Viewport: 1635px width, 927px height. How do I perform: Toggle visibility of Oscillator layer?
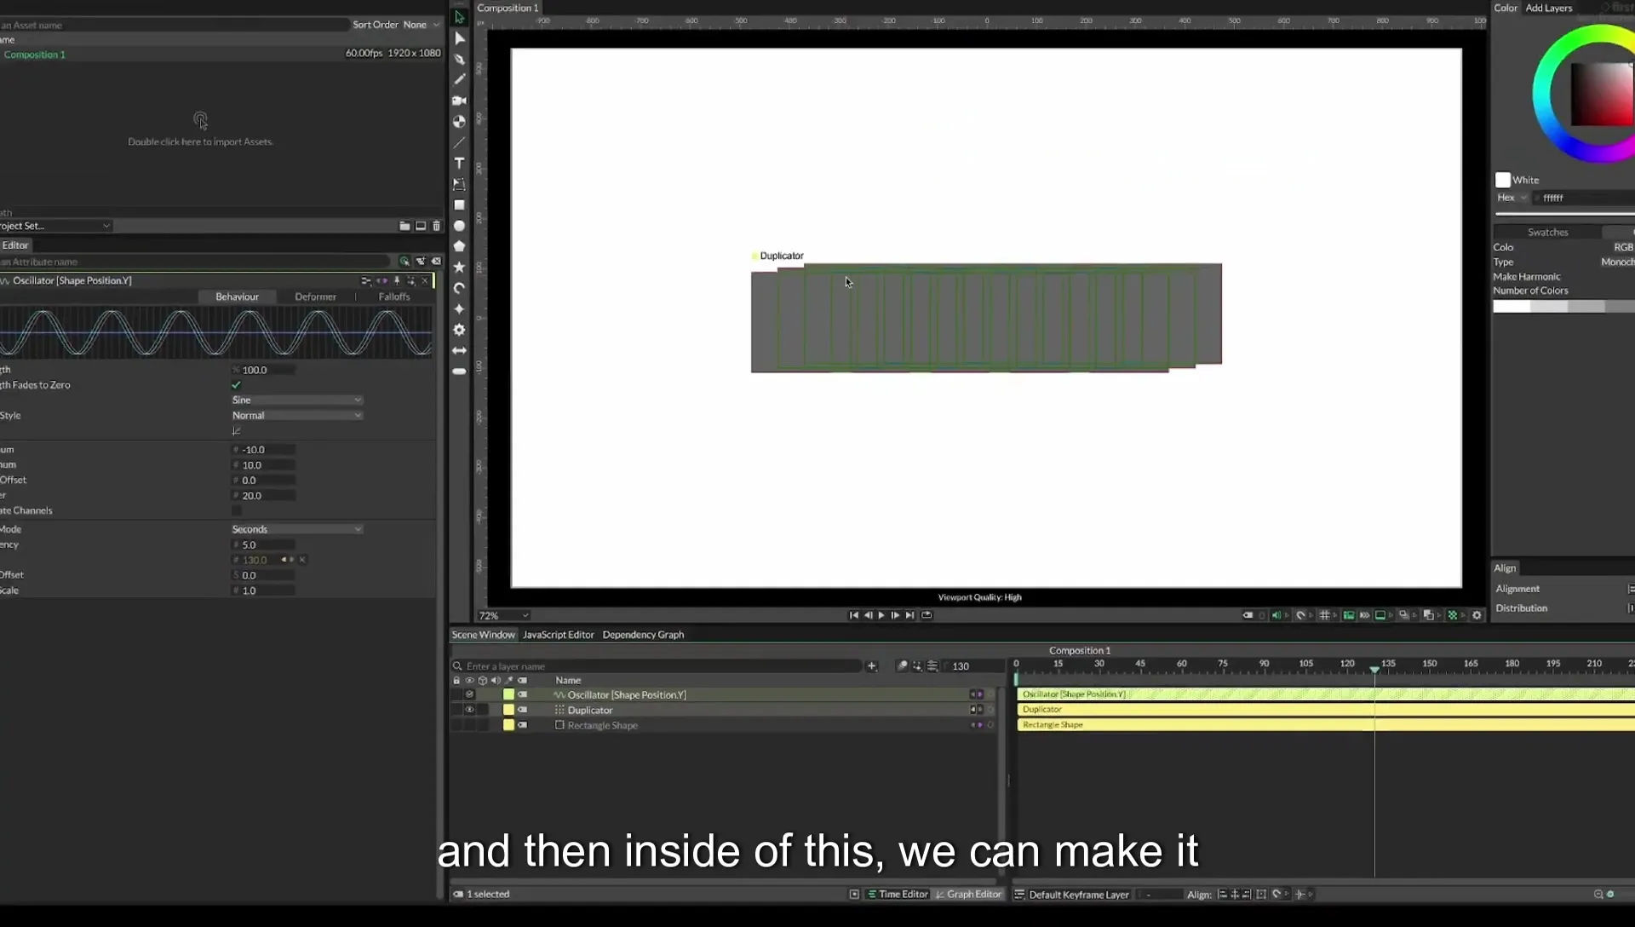pyautogui.click(x=469, y=694)
